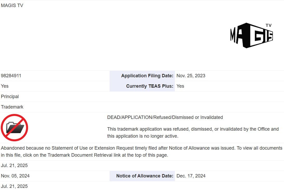Click the serial number 98284911

click(x=11, y=76)
